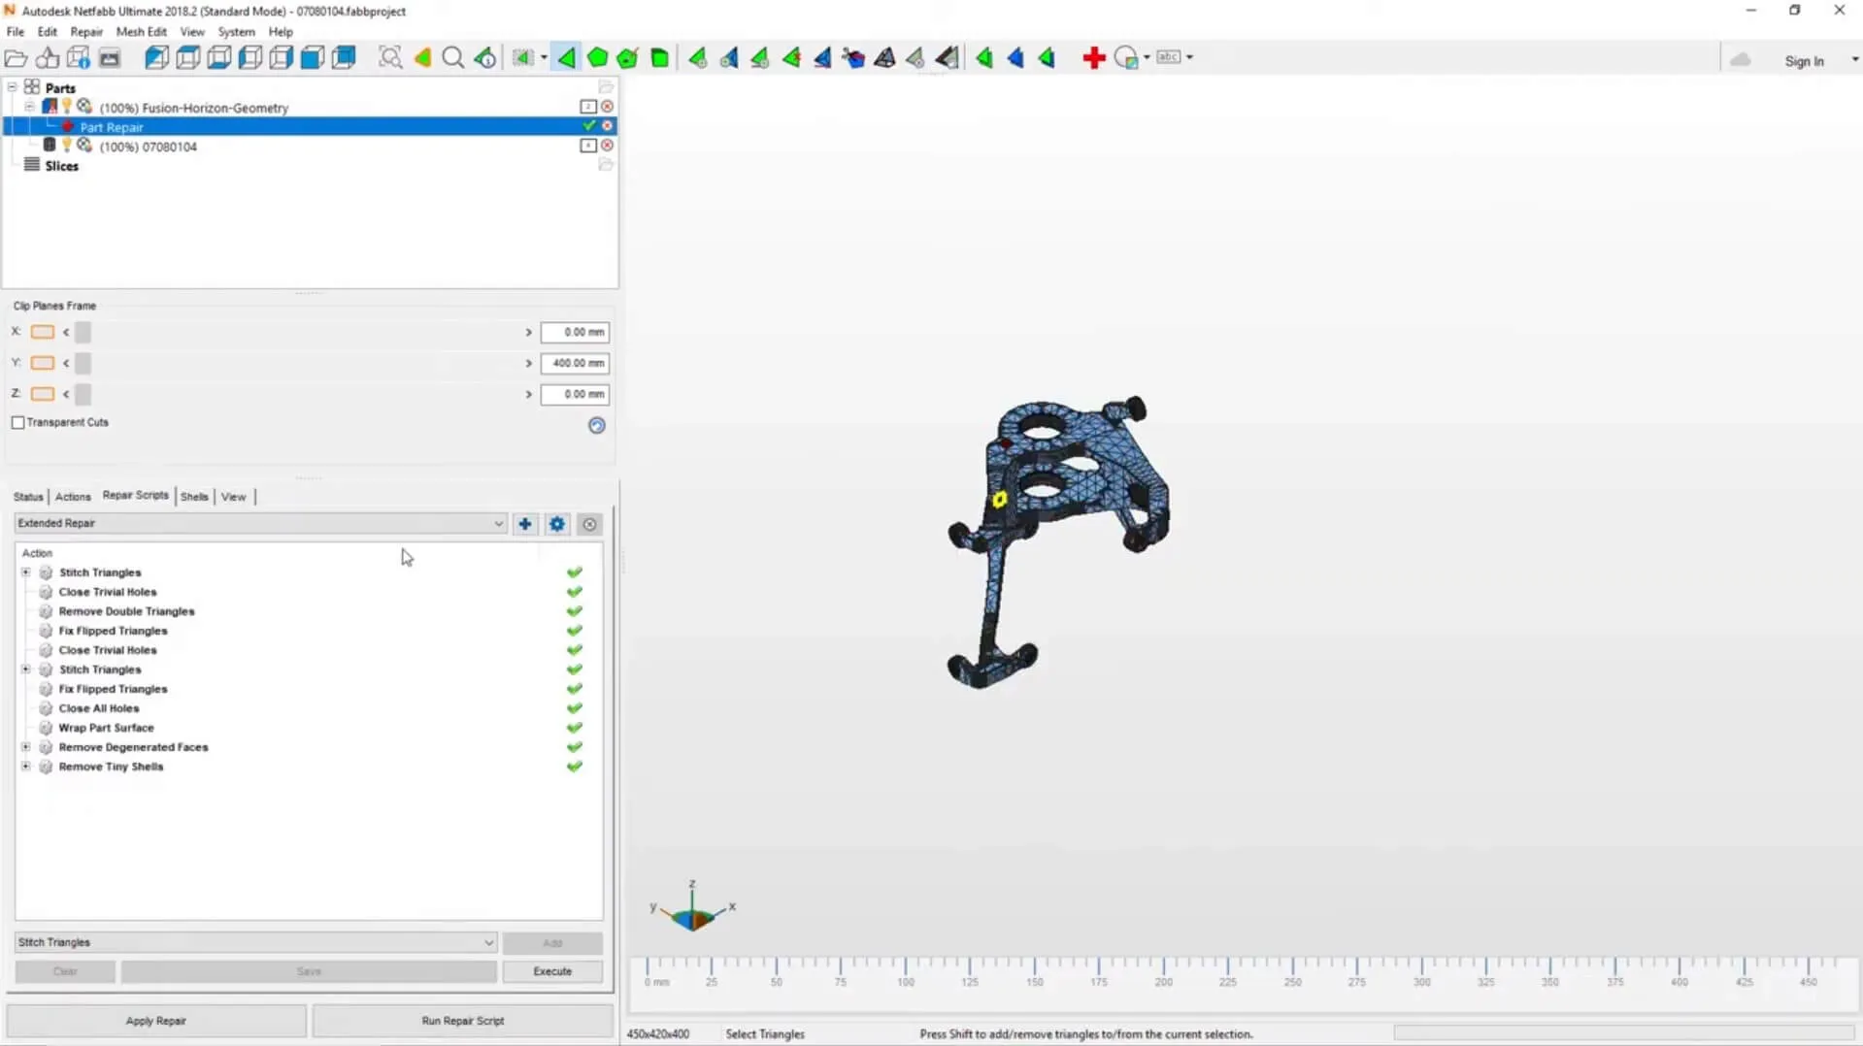
Task: Click the Y clip plane slider handle
Action: 83,363
